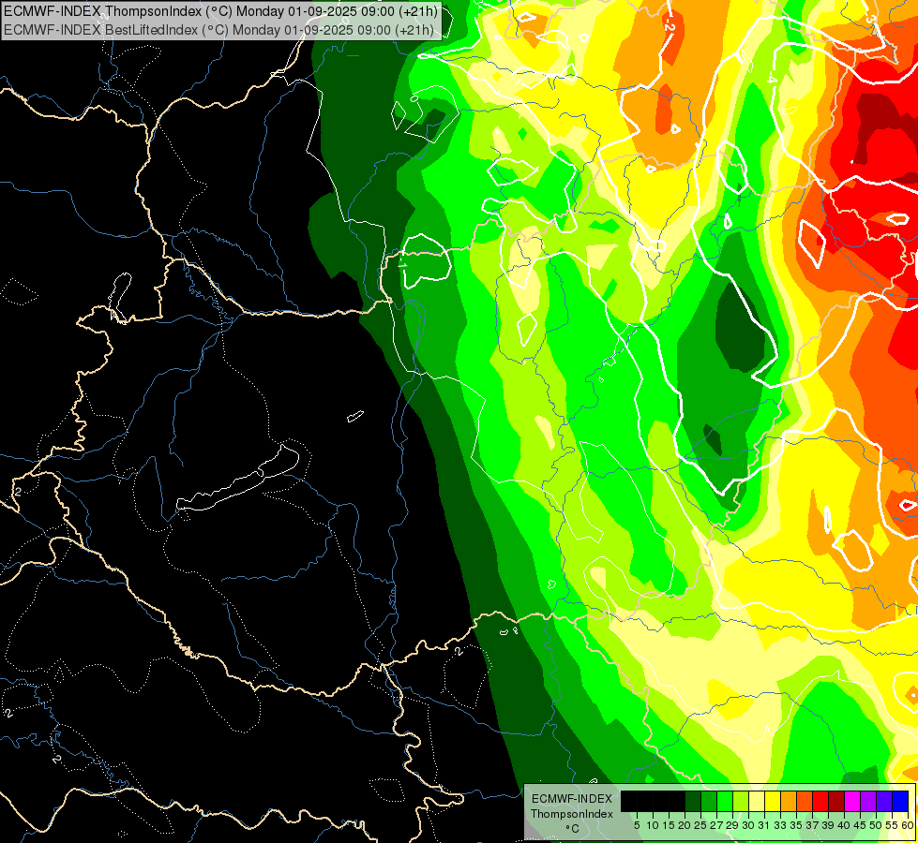The image size is (918, 843).
Task: Select the magenta 40–45 legend swatch
Action: pos(852,801)
